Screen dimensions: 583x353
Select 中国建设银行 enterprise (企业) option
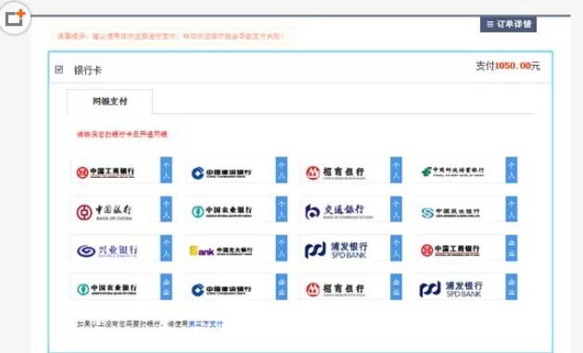236,287
